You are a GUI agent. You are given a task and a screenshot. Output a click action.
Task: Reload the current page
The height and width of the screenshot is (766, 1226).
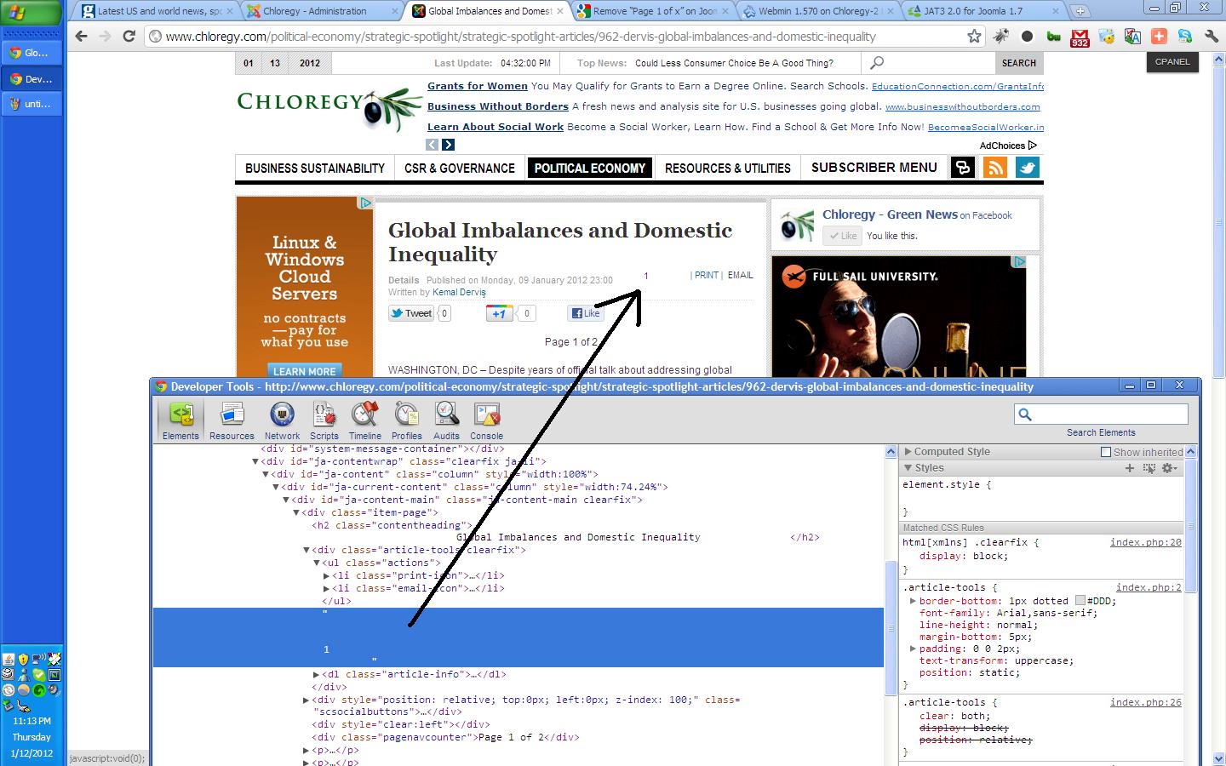click(x=129, y=37)
